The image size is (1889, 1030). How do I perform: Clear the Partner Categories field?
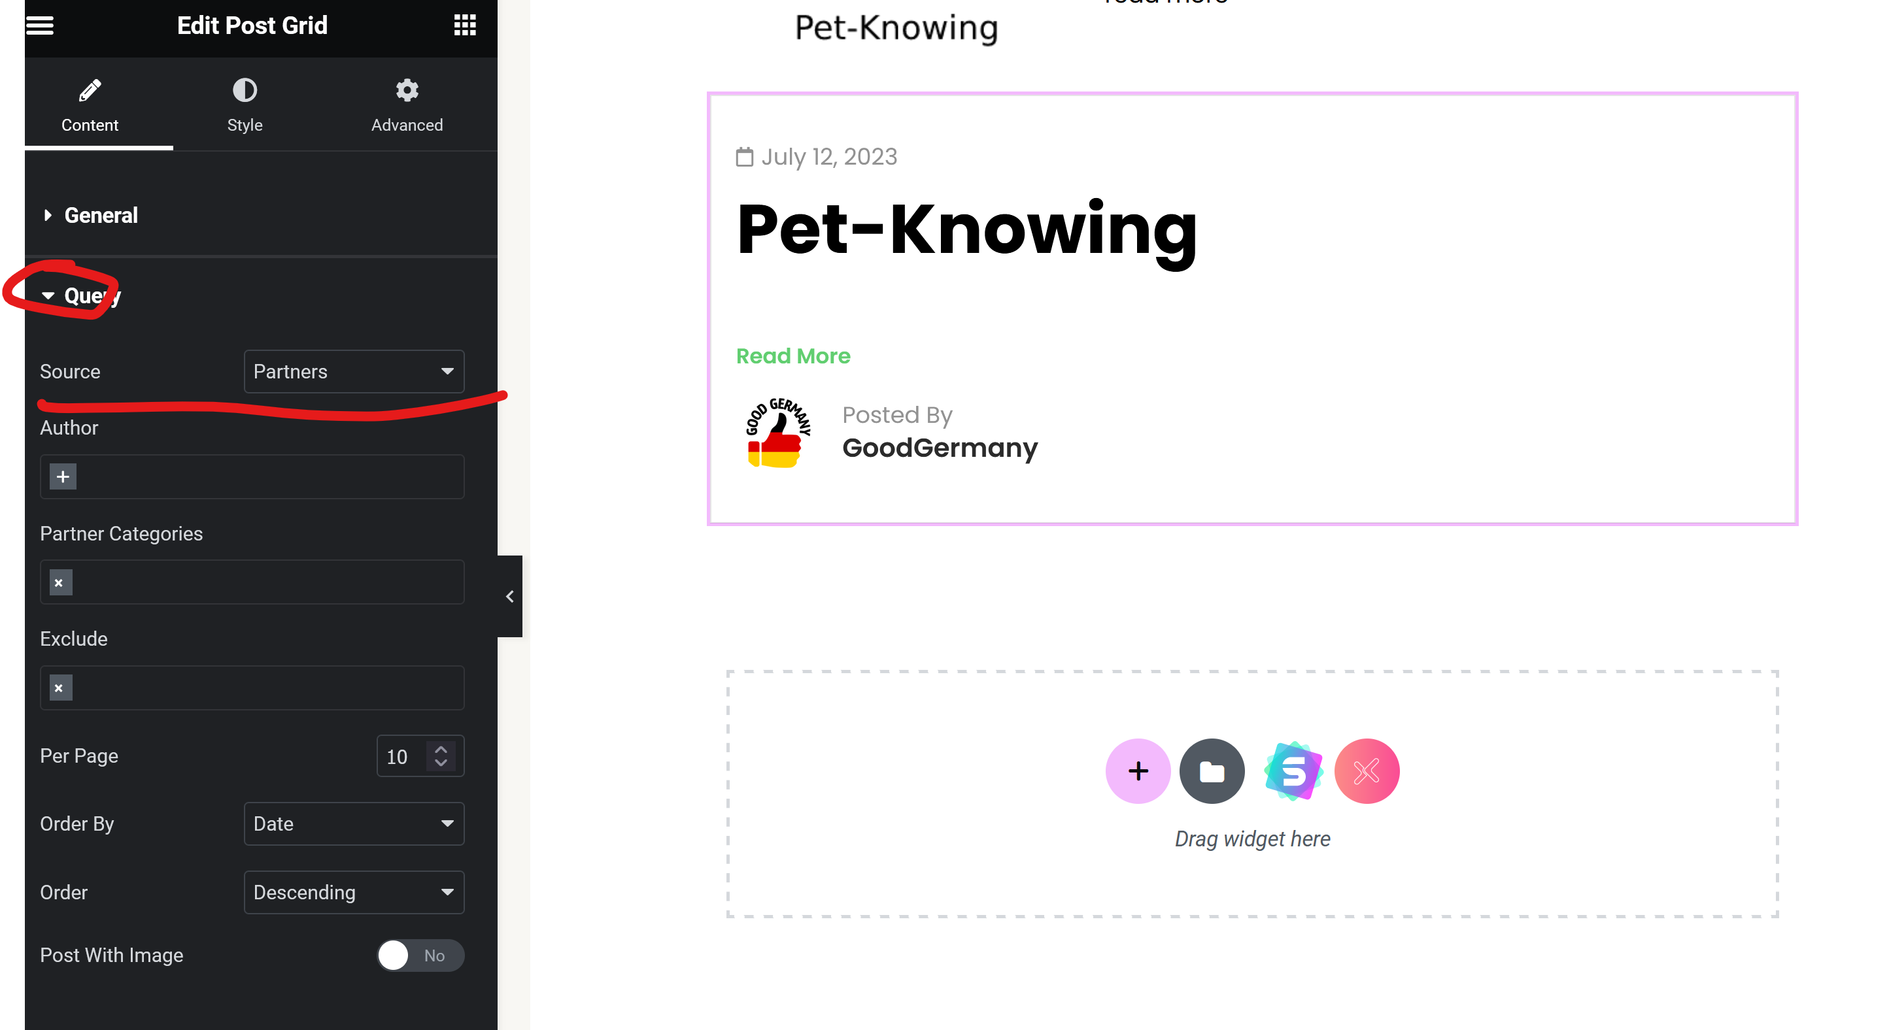(x=61, y=582)
